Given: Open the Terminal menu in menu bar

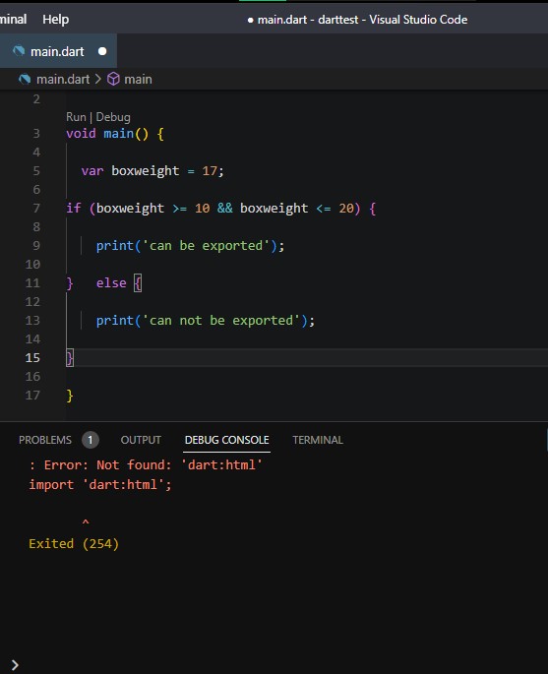Looking at the screenshot, I should [13, 20].
